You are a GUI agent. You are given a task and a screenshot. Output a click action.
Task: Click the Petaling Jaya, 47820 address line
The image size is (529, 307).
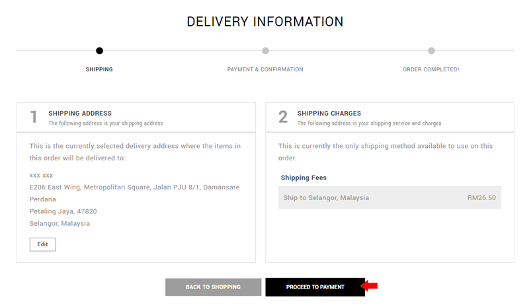click(63, 211)
